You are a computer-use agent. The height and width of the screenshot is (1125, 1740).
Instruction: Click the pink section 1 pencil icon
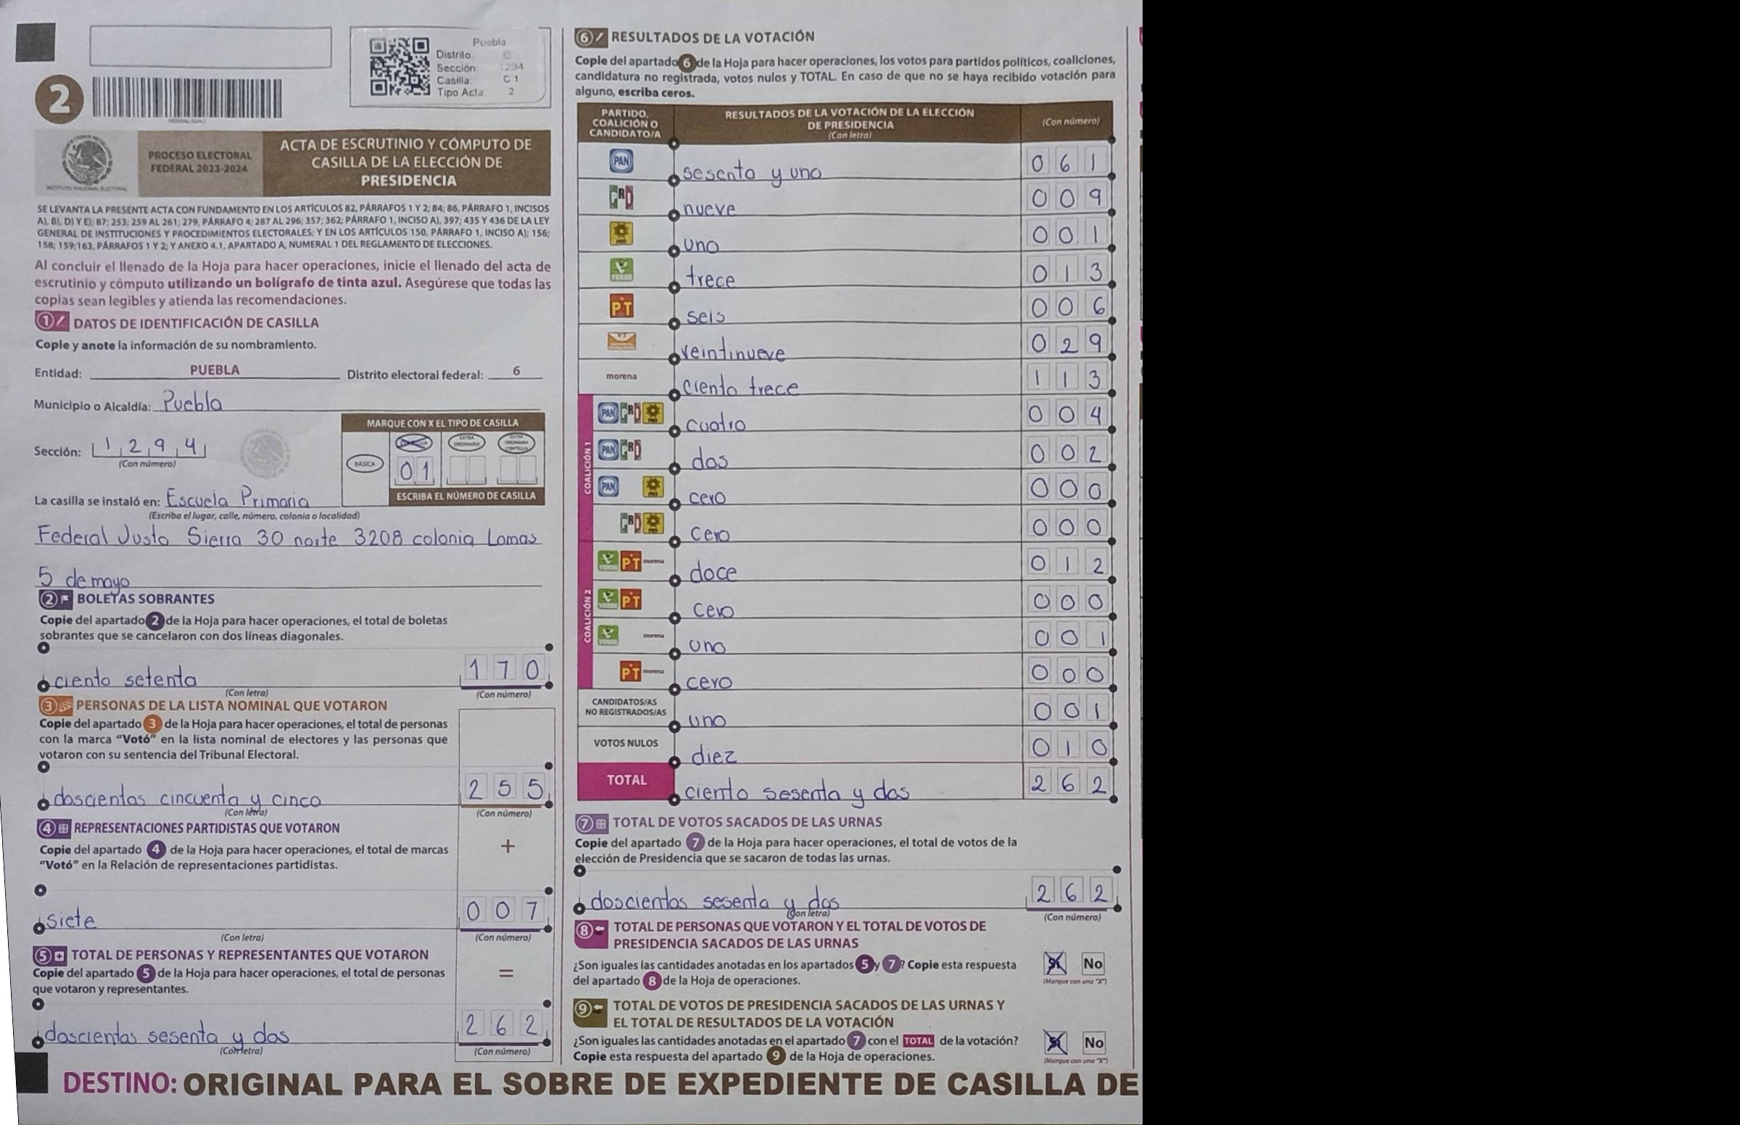(x=53, y=321)
